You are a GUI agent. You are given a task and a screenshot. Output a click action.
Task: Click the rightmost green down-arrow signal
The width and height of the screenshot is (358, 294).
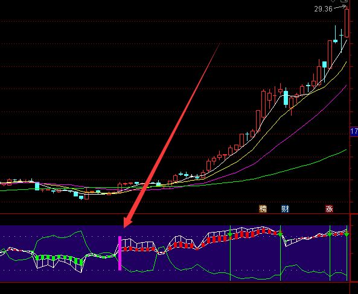[x=347, y=234]
